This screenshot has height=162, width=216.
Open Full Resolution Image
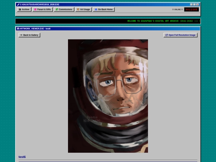(180, 35)
